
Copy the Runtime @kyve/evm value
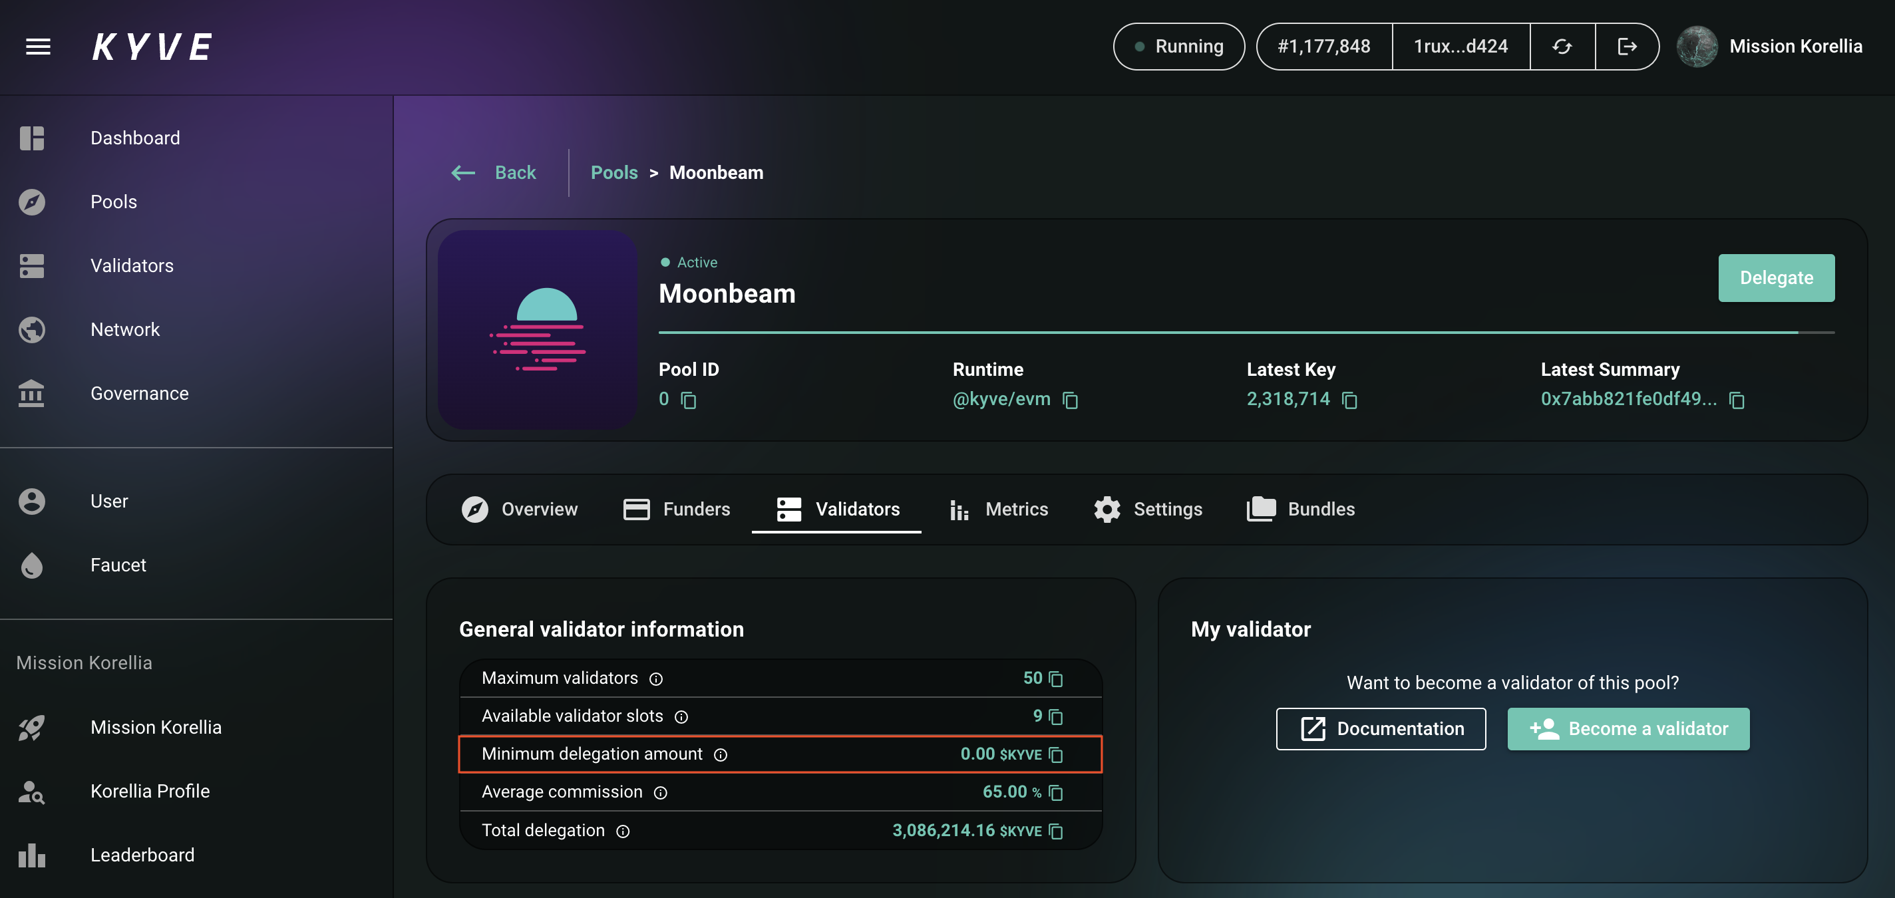(x=1070, y=400)
